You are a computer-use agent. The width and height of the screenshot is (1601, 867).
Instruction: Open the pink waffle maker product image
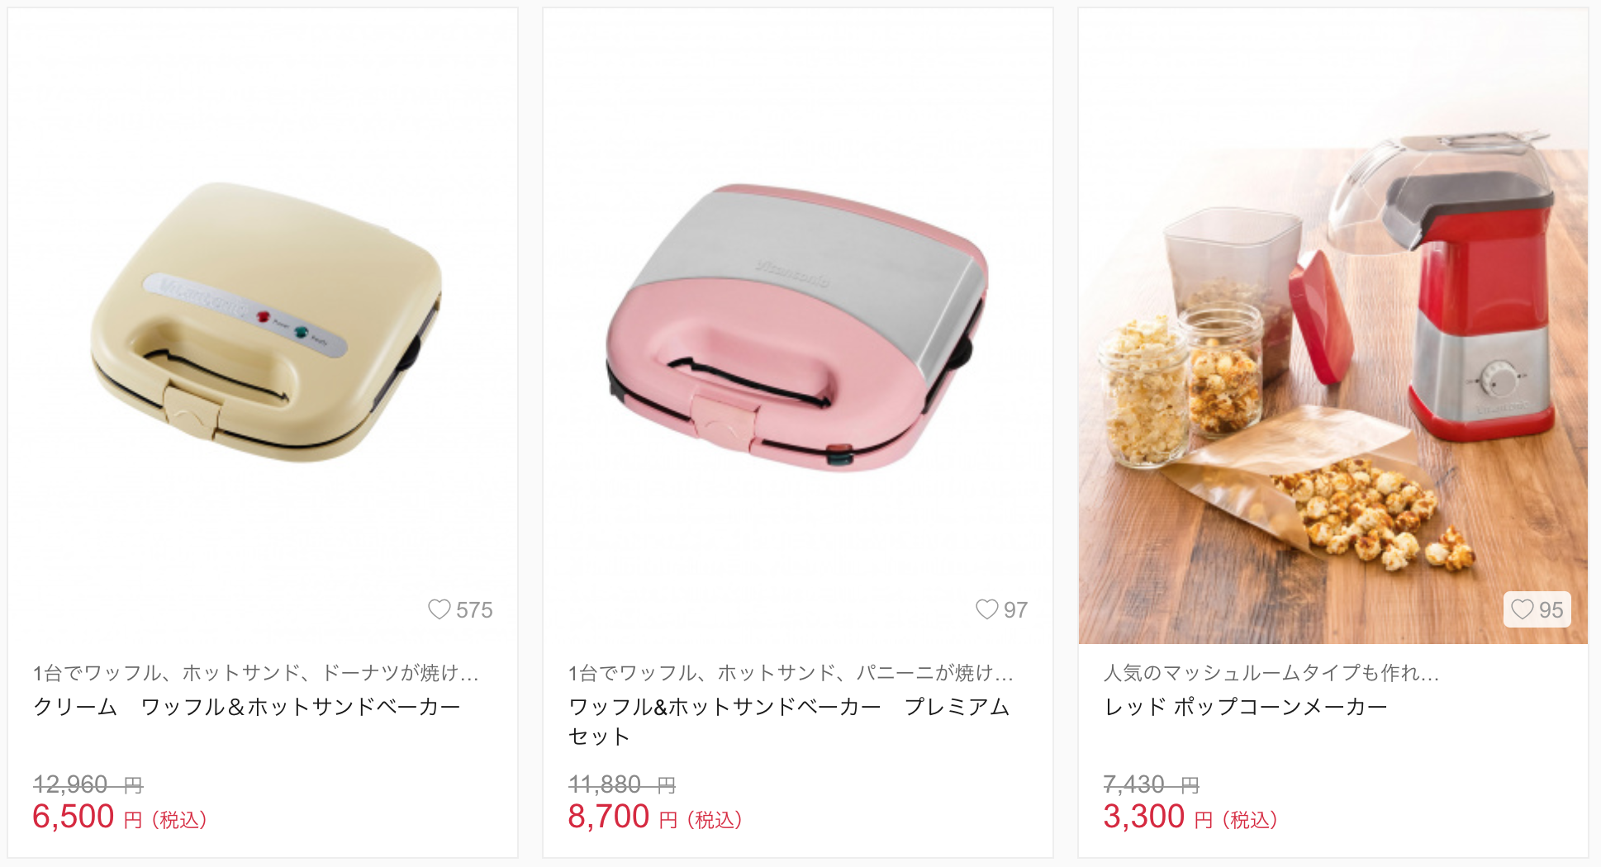coord(798,326)
